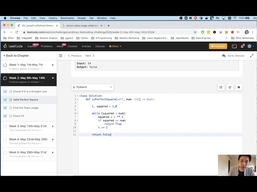257x192 pixels.
Task: Click the red circular extension icon
Action: tap(233, 32)
